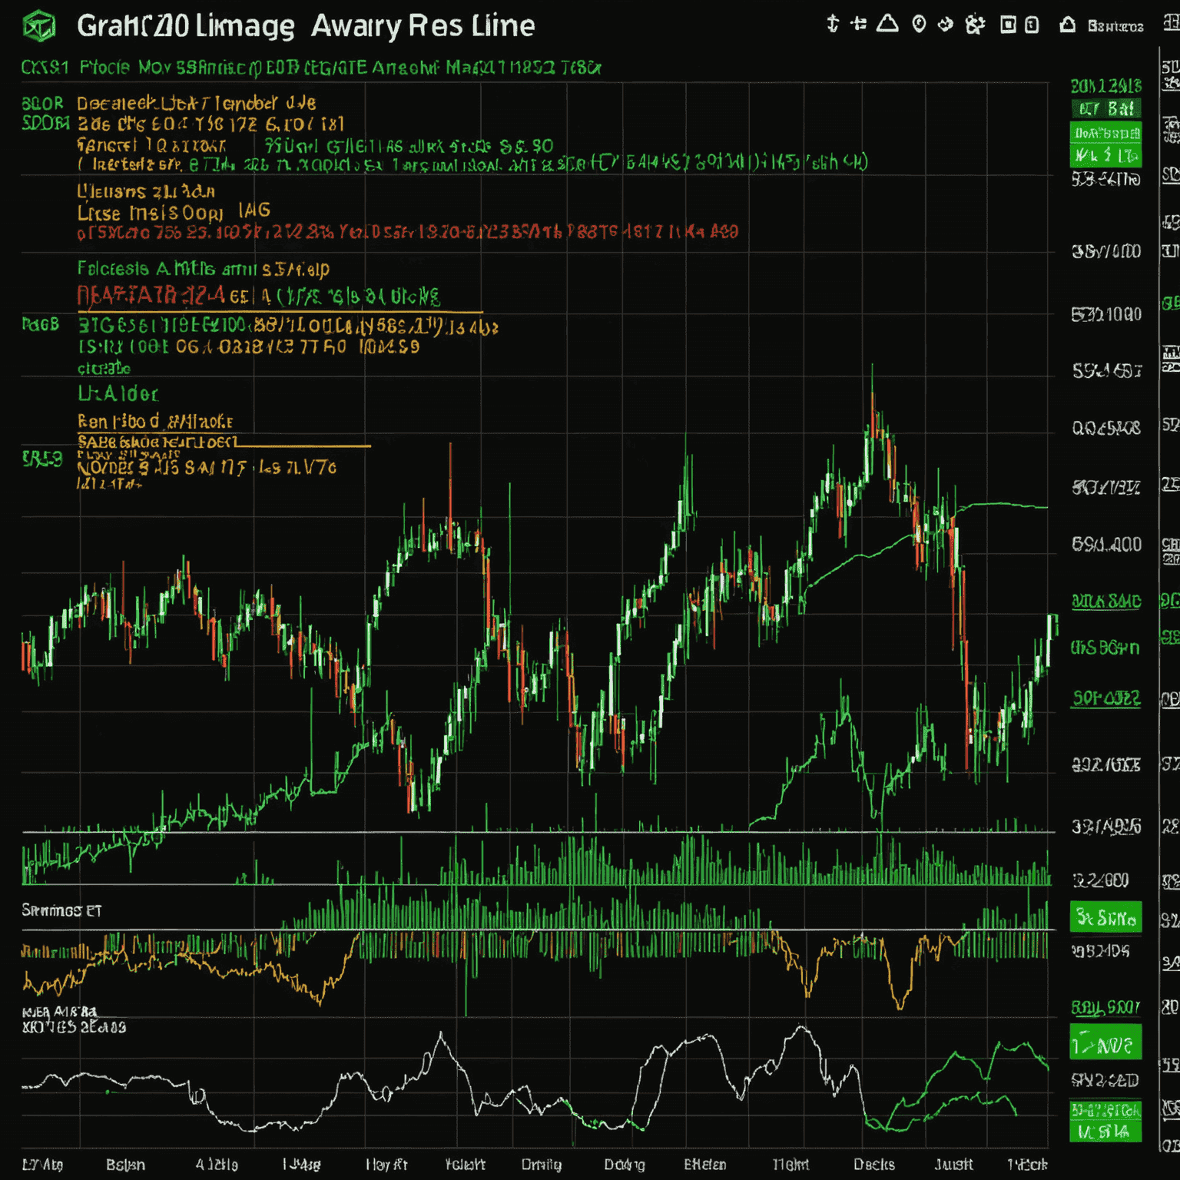This screenshot has width=1180, height=1180.
Task: Click the red DEAFTATR indicator heading
Action: (x=151, y=296)
